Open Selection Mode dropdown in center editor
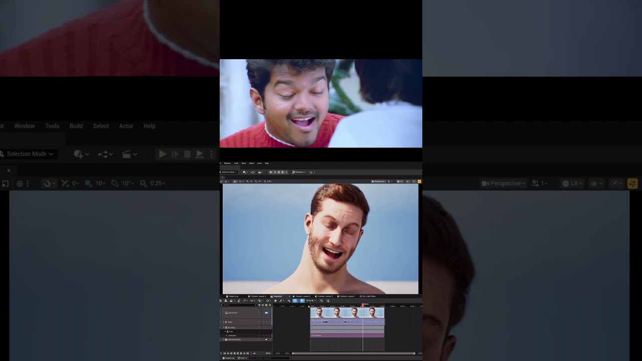 click(x=228, y=172)
